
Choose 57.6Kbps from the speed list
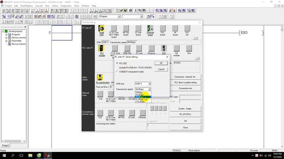coord(143,99)
